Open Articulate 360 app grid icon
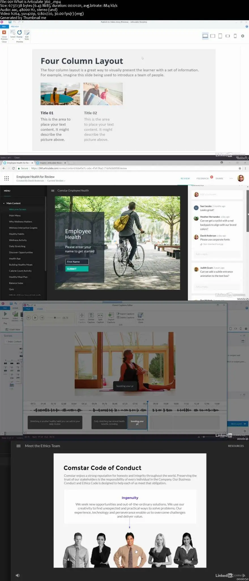Screen dimensions: 249x581 point(7,178)
